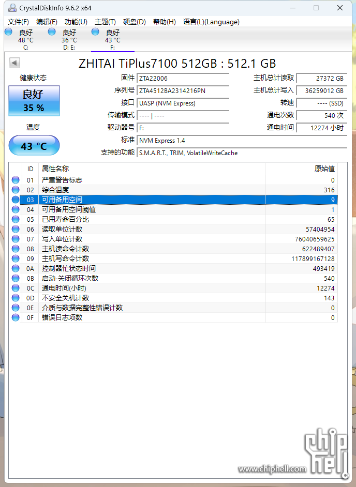Click the host total reads value 27372 GB
This screenshot has height=487, width=356.
pyautogui.click(x=321, y=78)
